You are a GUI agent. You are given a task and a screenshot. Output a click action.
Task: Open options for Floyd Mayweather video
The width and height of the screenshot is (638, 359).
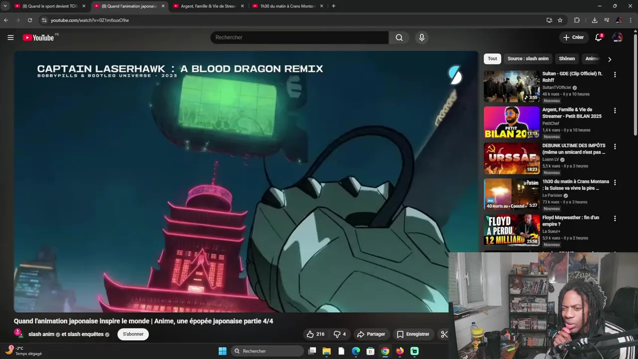(x=615, y=218)
